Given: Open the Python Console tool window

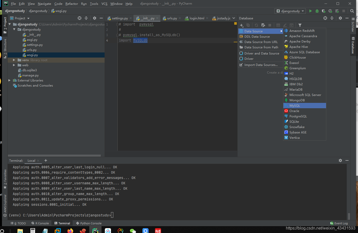Looking at the screenshot, I should click(x=89, y=223).
